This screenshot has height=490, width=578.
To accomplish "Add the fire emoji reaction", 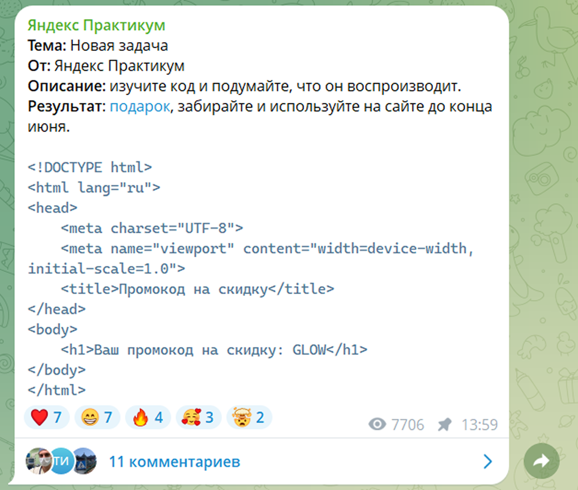I will pyautogui.click(x=148, y=417).
